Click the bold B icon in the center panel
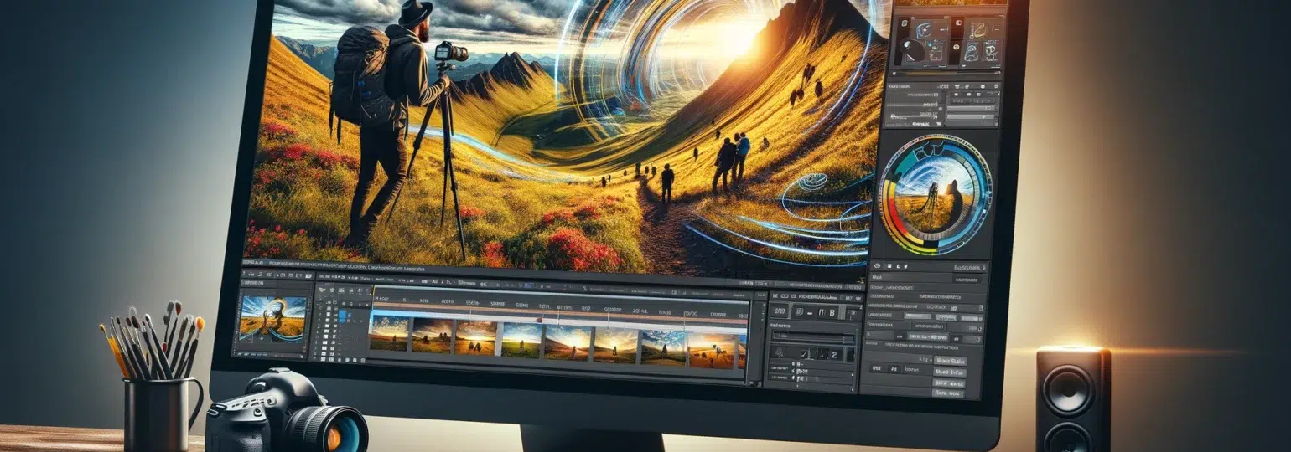 click(832, 312)
